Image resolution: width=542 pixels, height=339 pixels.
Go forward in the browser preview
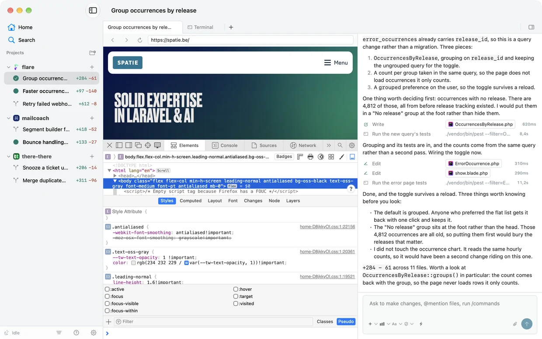(126, 40)
